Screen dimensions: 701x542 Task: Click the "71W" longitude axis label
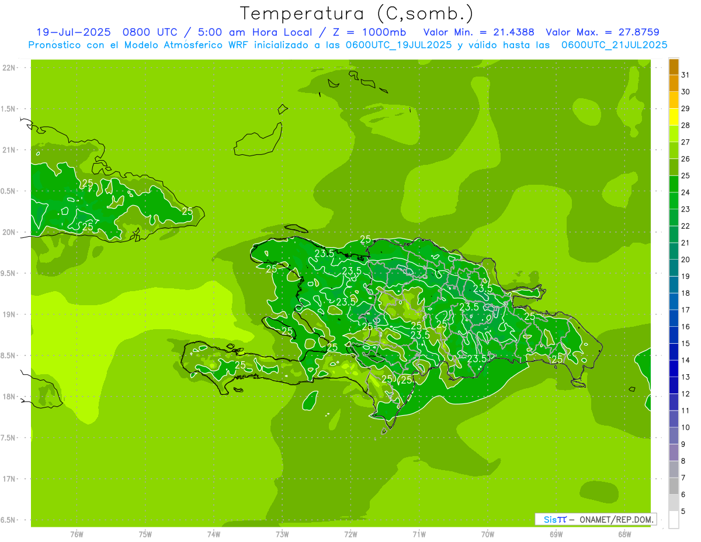click(x=419, y=534)
